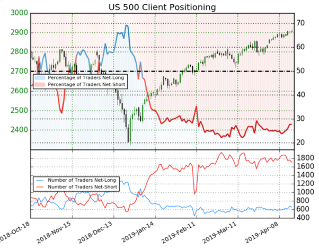
Task: Click the 30 percent axis label
Action: (300, 119)
